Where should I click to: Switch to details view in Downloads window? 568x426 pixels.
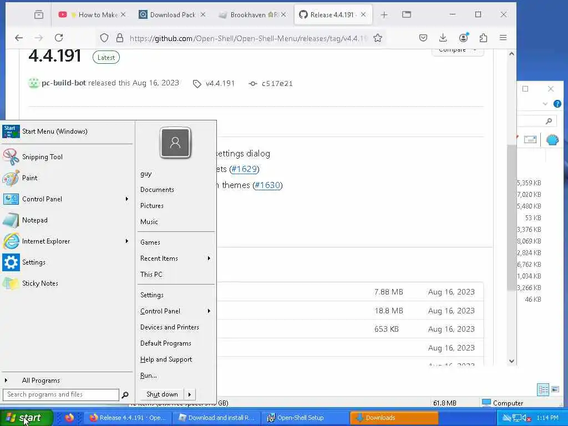(x=543, y=390)
